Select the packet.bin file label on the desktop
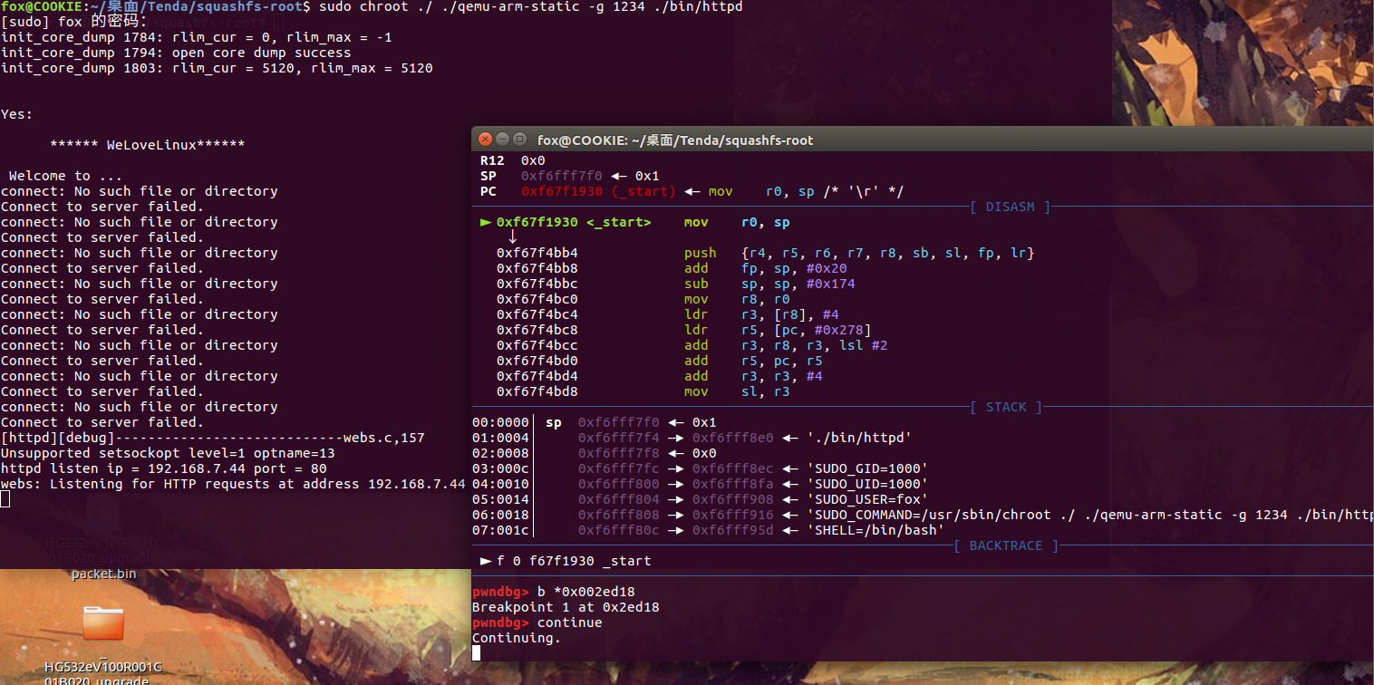 click(x=103, y=574)
